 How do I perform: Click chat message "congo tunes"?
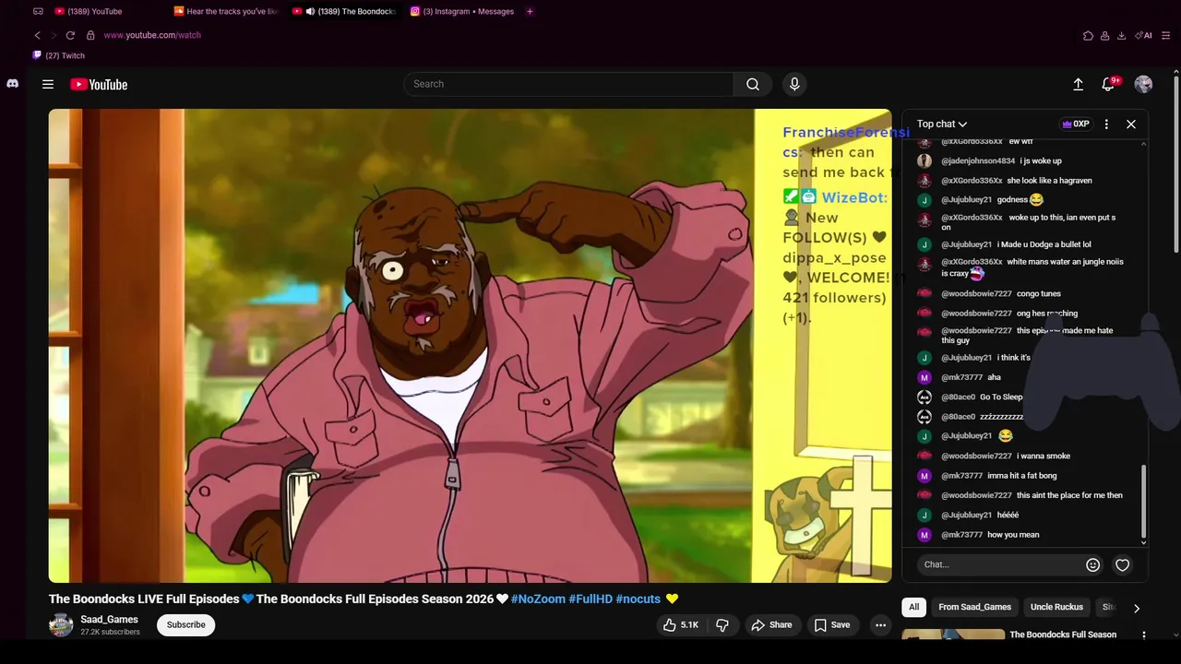click(x=1039, y=293)
